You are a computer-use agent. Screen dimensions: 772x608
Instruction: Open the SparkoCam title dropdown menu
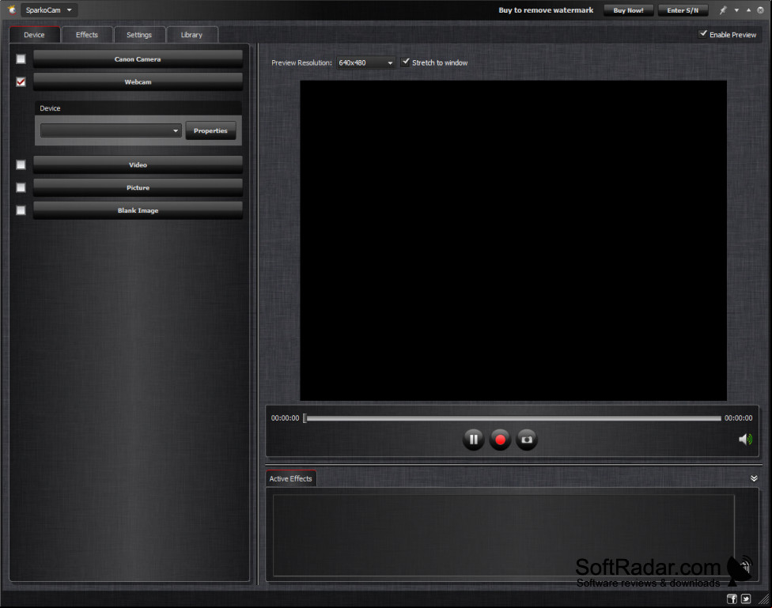49,9
